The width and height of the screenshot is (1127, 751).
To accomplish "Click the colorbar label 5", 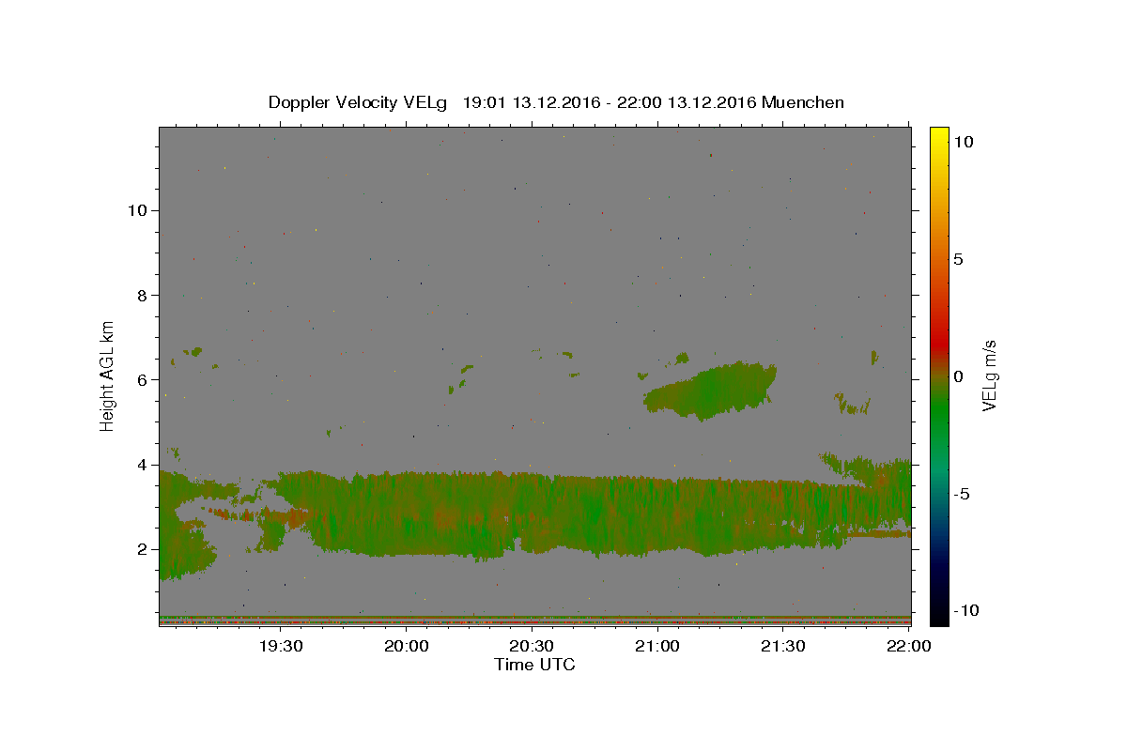I will click(x=958, y=259).
